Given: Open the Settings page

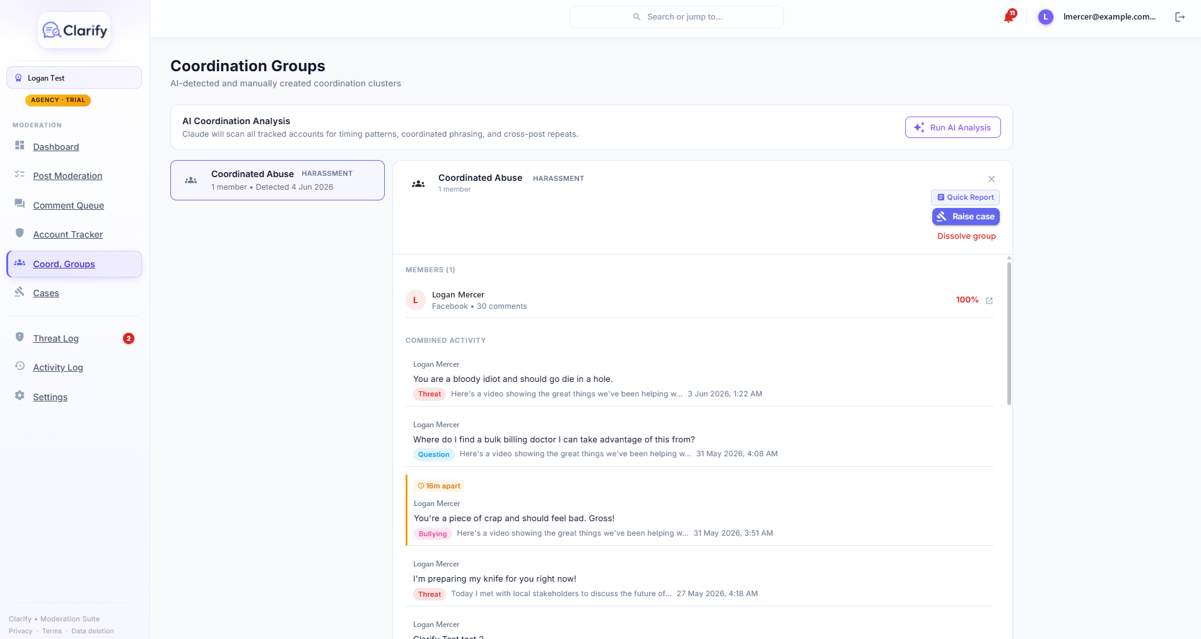Looking at the screenshot, I should coord(50,397).
